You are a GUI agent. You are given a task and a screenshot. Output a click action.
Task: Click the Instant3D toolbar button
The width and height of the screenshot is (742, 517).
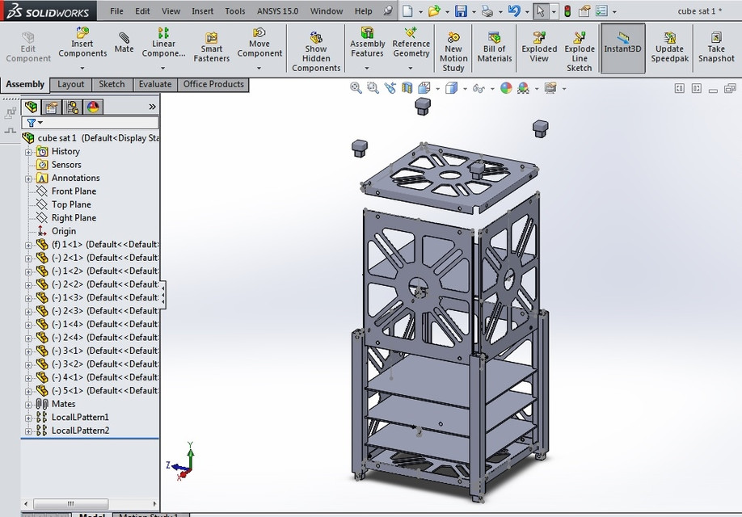point(622,44)
